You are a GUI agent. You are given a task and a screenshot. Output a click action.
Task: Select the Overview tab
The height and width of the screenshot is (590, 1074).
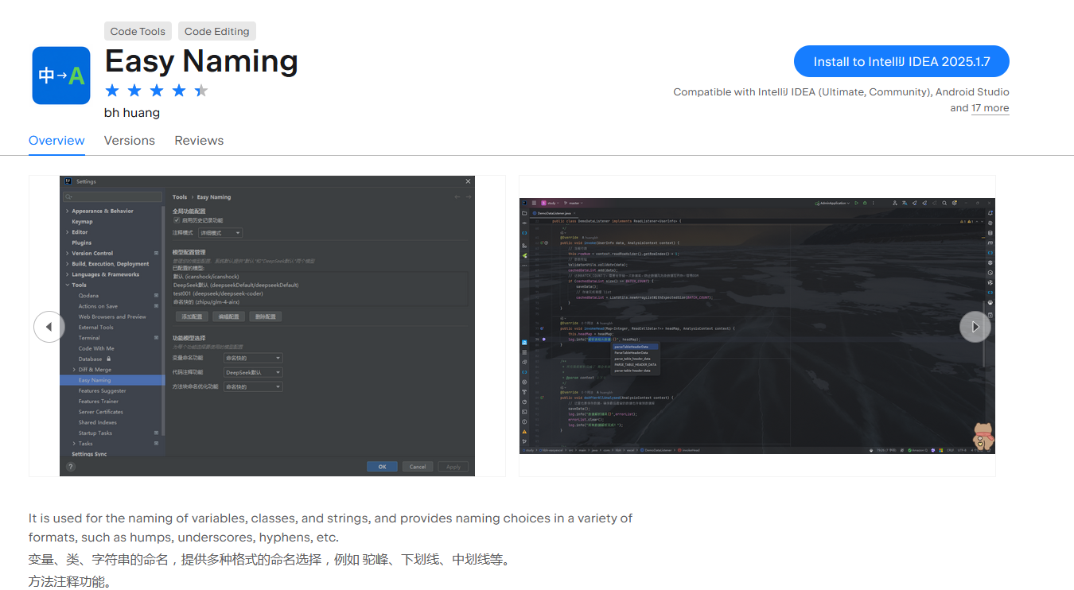point(56,141)
